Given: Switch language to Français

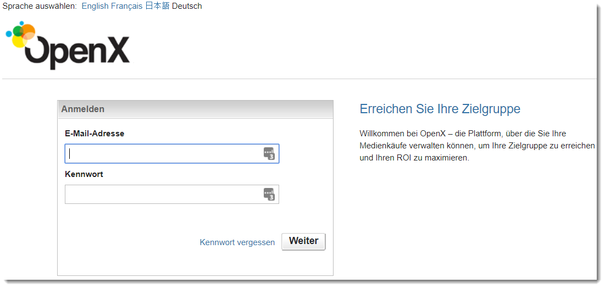Looking at the screenshot, I should tap(126, 6).
